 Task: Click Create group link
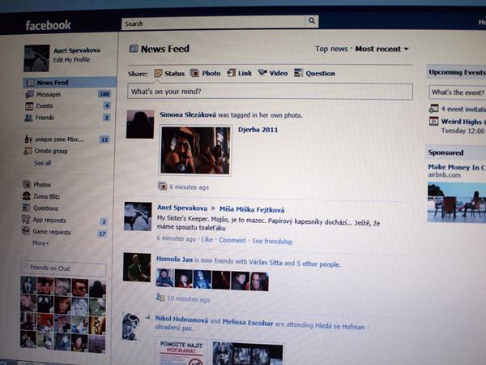51,151
